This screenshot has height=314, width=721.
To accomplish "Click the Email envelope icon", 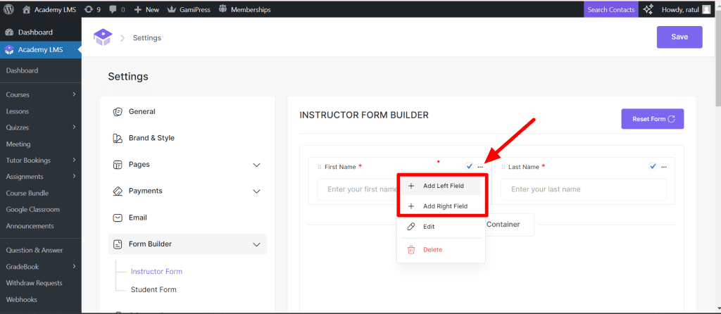I will click(x=118, y=218).
